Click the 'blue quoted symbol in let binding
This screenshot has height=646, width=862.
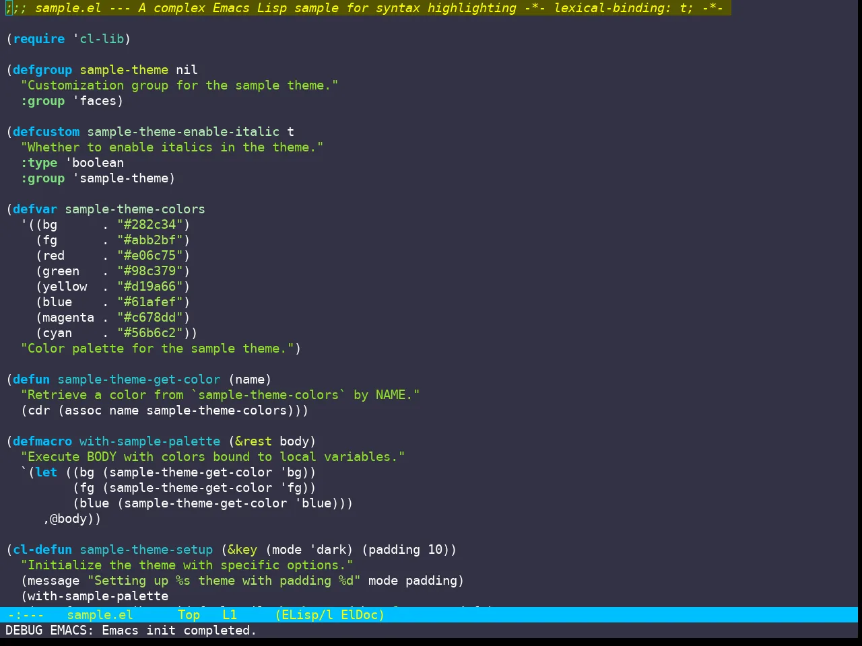click(x=313, y=503)
